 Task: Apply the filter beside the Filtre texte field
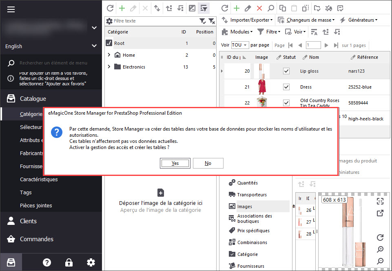tap(202, 21)
